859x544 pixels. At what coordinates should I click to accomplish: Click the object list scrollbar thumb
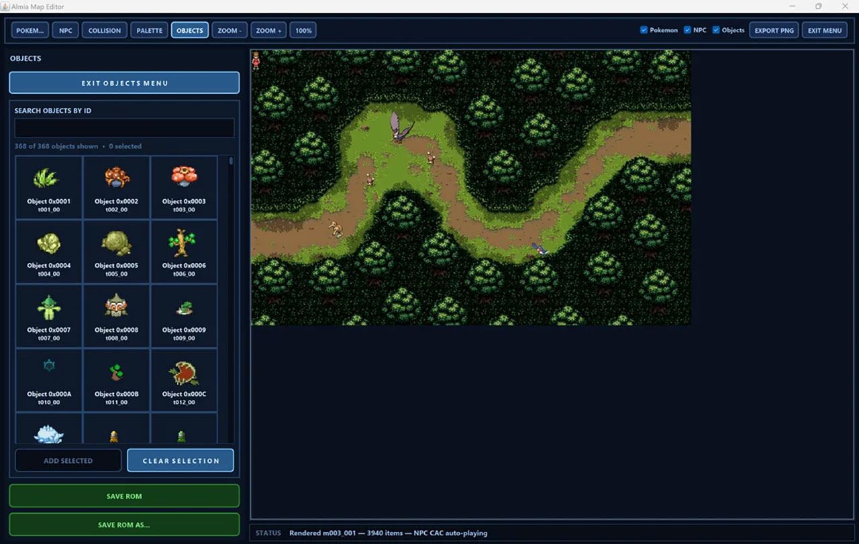coord(231,161)
